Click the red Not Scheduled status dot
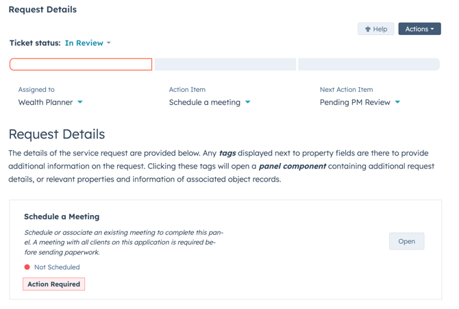The height and width of the screenshot is (309, 459). (27, 267)
